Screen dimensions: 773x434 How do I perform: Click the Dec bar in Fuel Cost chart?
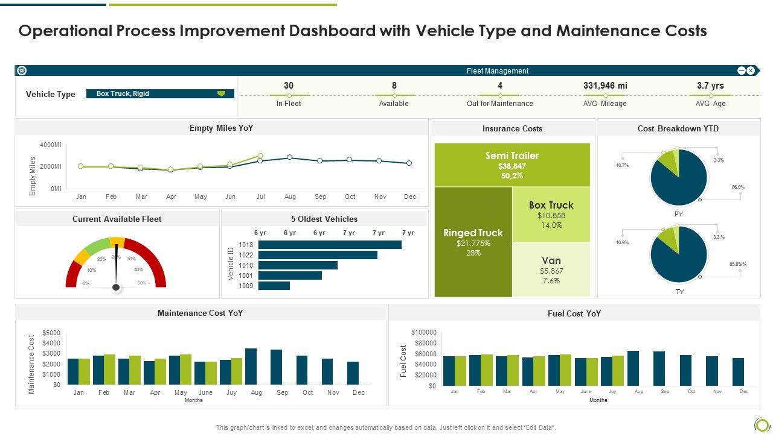(738, 371)
